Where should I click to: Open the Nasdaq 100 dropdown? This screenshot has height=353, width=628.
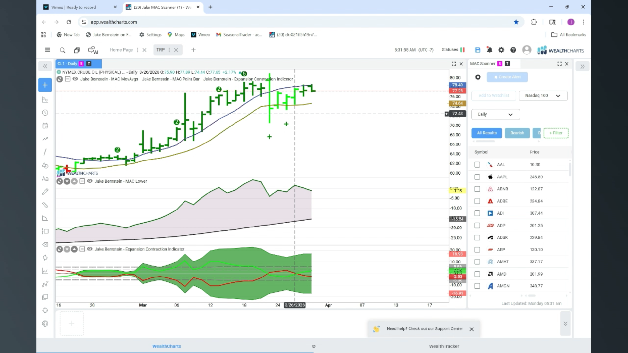(x=543, y=96)
